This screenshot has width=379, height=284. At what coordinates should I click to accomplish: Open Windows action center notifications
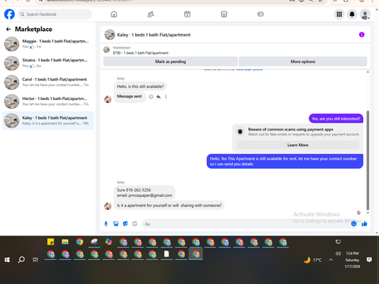coord(369,260)
